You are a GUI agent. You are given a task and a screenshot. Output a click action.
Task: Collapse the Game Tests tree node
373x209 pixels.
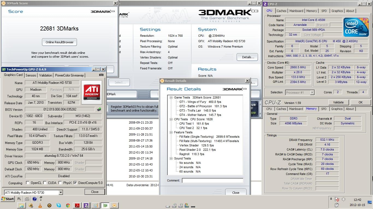point(171,97)
